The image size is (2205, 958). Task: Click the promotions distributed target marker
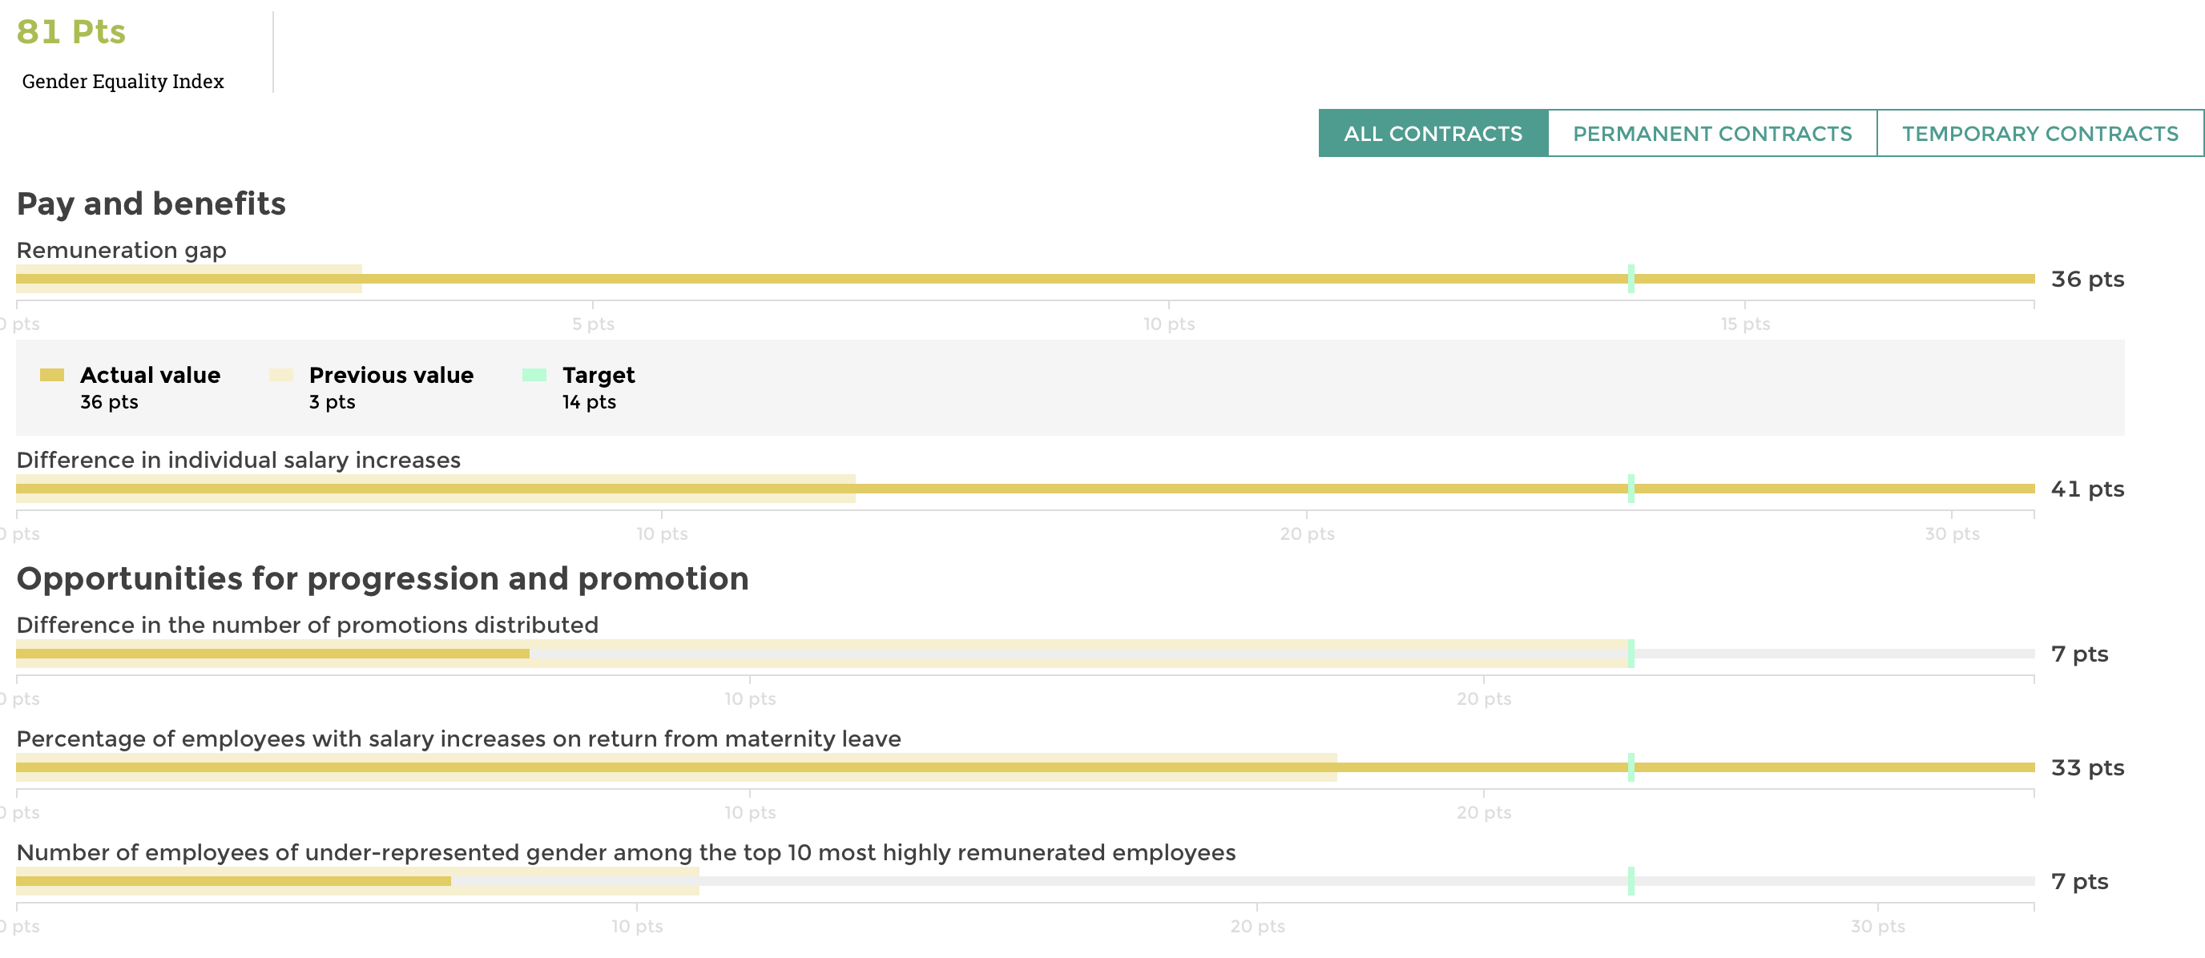point(1631,654)
